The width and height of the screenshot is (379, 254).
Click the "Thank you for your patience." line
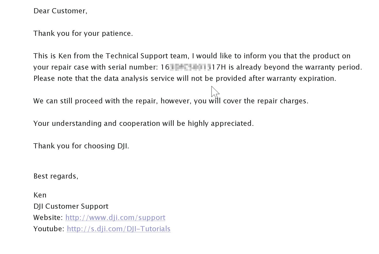coord(83,34)
